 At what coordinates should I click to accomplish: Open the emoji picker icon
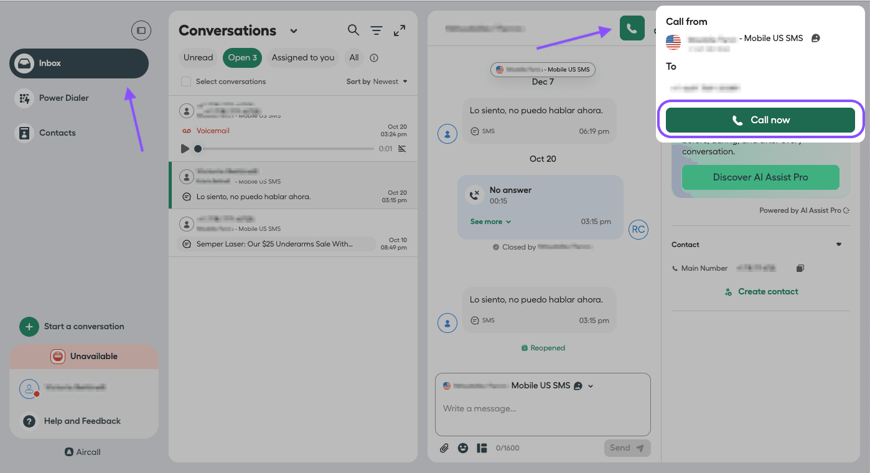pyautogui.click(x=463, y=448)
